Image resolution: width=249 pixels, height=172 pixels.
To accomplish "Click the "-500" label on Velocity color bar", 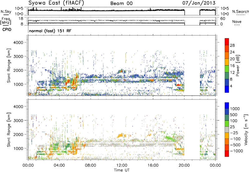I will point(235,145).
